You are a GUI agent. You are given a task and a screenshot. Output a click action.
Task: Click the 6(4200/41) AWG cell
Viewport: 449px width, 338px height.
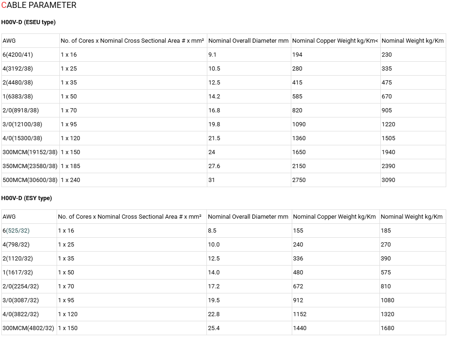[31, 55]
